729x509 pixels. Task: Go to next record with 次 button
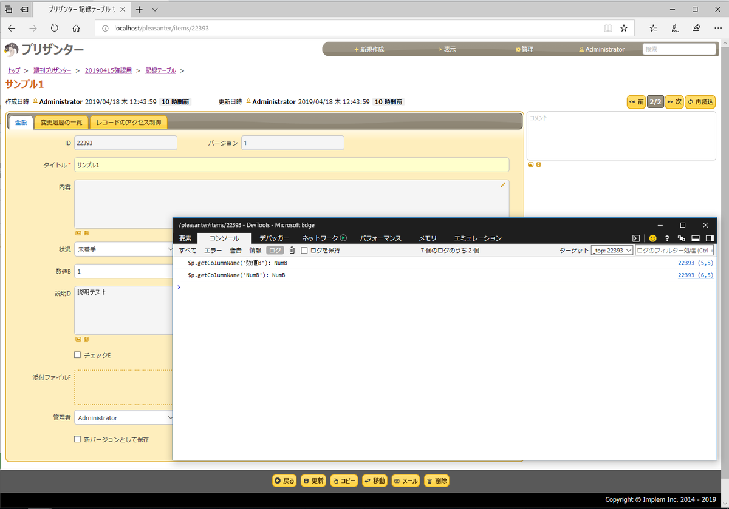674,102
